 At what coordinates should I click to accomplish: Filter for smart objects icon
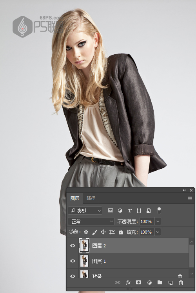(x=149, y=210)
